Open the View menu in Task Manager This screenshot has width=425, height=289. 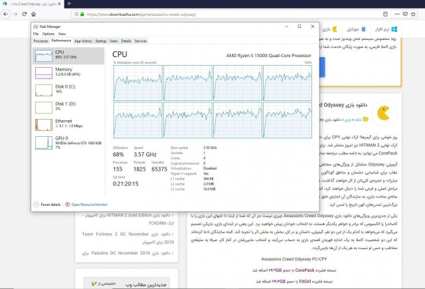point(62,34)
